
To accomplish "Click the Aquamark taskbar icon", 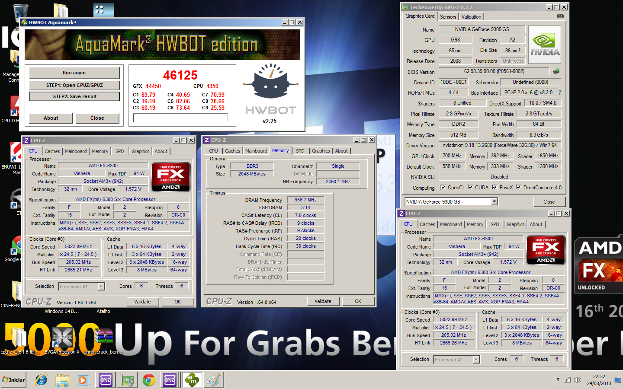I will 191,380.
